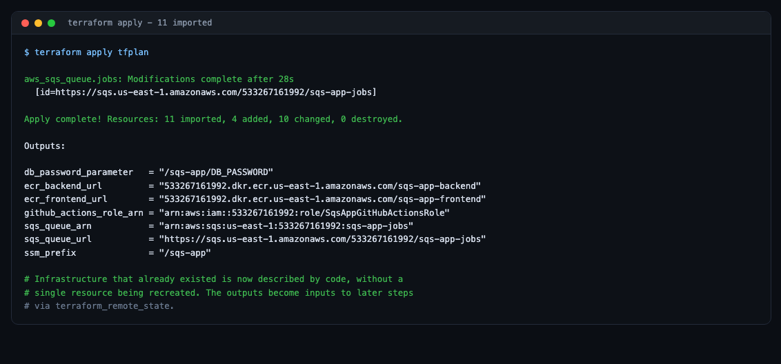Click comment line starting '# single resource being recreated'
Image resolution: width=781 pixels, height=364 pixels.
point(219,293)
